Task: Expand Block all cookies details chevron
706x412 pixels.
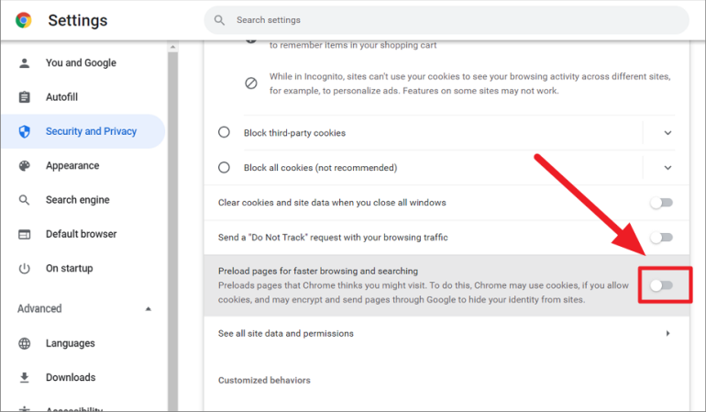Action: (667, 168)
